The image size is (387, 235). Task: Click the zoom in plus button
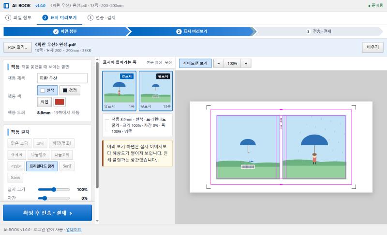246,63
